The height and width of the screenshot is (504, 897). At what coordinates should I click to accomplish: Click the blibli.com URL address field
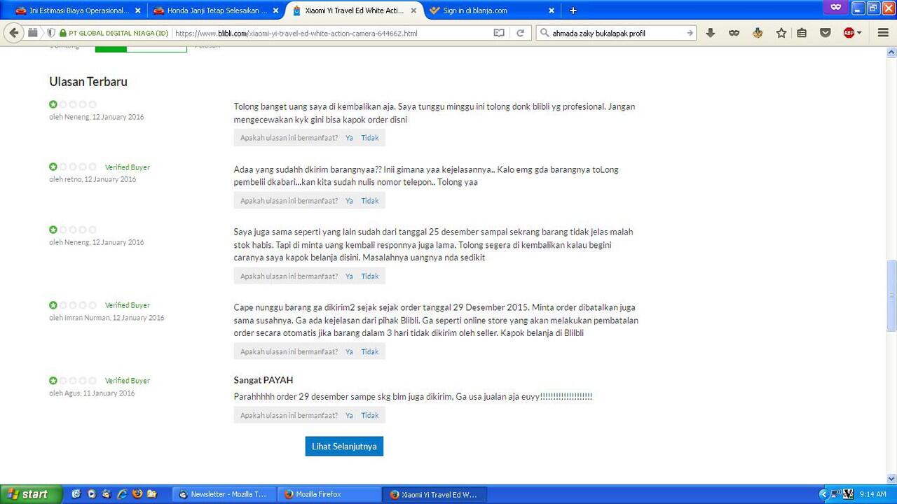click(329, 33)
